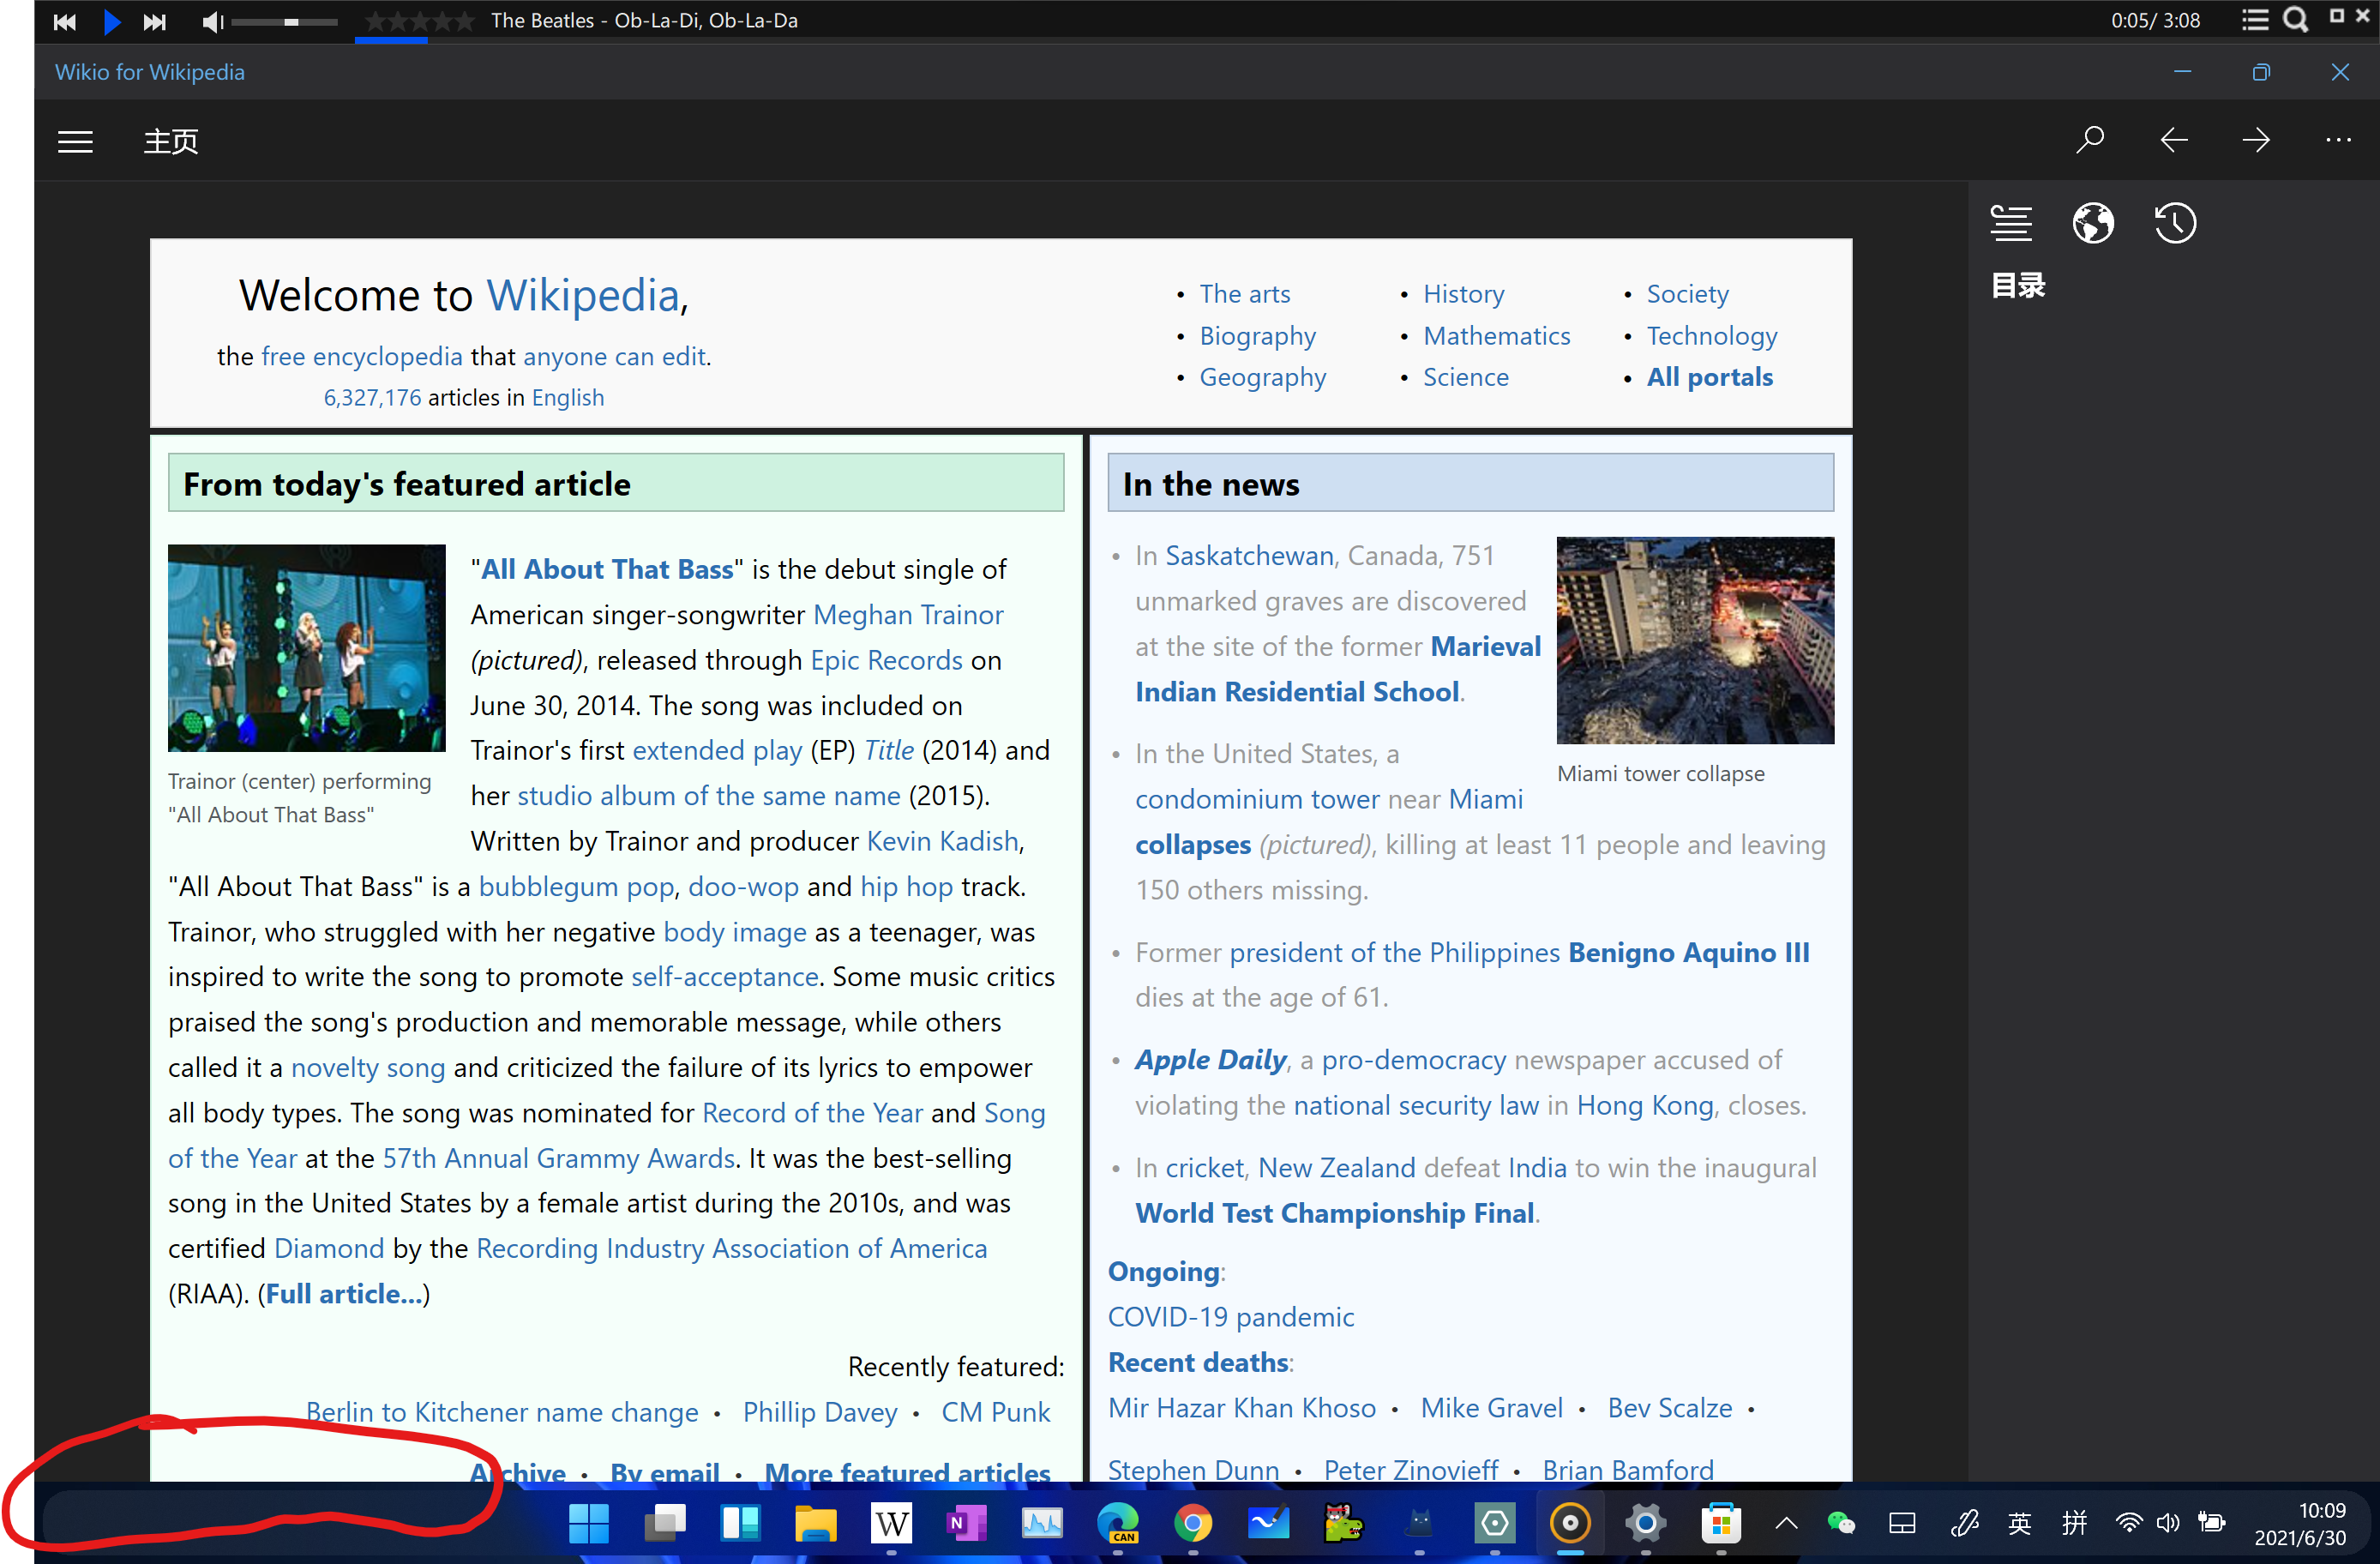
Task: Toggle the 拼 pinyin IME mode
Action: coord(2074,1523)
